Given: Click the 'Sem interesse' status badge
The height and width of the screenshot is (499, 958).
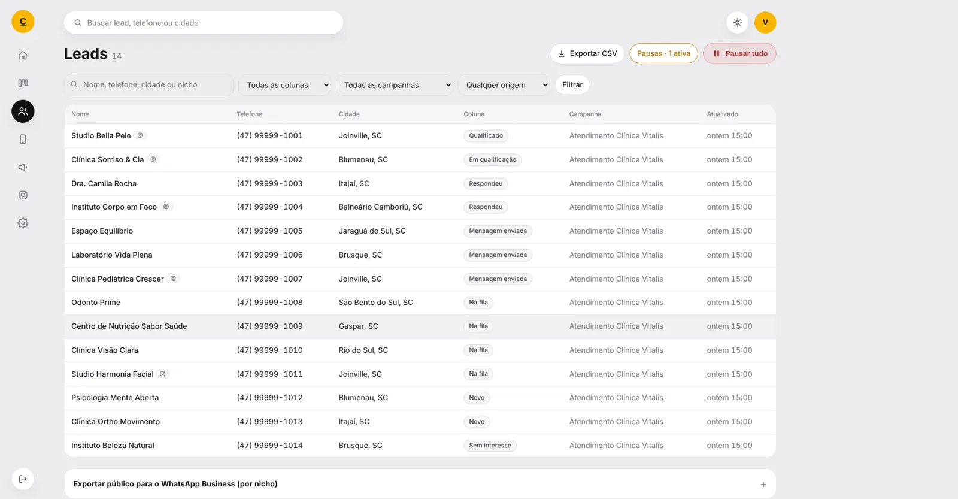Looking at the screenshot, I should (490, 446).
